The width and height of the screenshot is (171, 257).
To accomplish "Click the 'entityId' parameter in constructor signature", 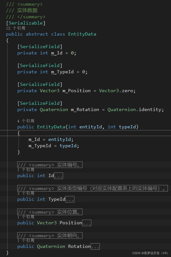I will (x=91, y=127).
